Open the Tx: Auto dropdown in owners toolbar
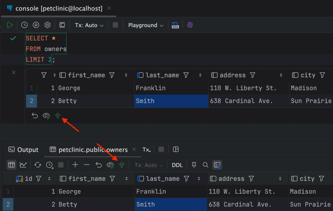 [x=149, y=165]
